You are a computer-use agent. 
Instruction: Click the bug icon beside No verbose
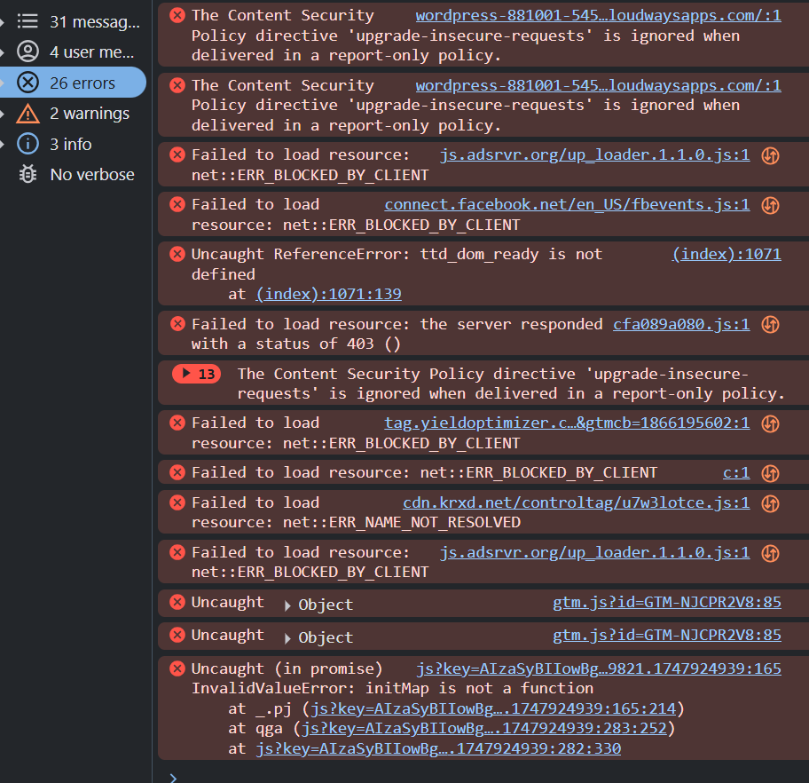coord(27,175)
